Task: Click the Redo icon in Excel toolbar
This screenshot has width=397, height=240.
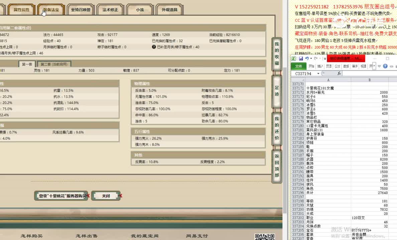Action: pyautogui.click(x=316, y=58)
